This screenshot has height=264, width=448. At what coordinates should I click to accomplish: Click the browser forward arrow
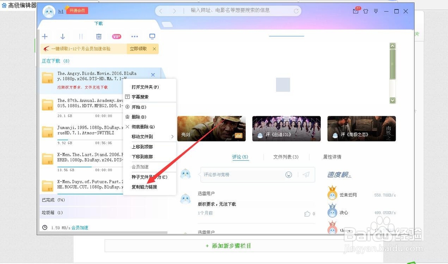[174, 11]
